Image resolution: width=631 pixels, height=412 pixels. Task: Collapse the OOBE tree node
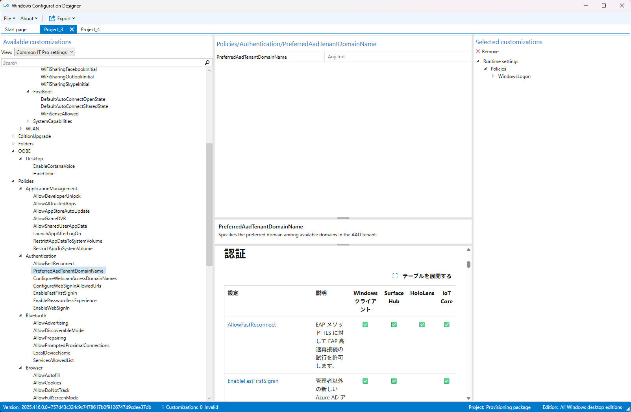pos(13,151)
